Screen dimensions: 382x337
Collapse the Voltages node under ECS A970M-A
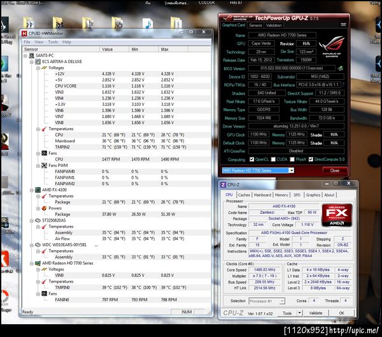38,68
